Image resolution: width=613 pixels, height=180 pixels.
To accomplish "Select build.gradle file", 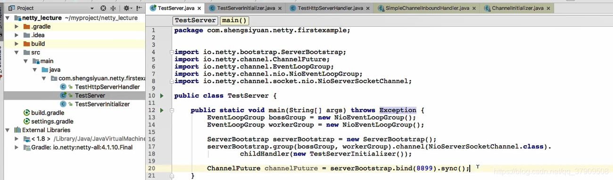I will point(48,113).
